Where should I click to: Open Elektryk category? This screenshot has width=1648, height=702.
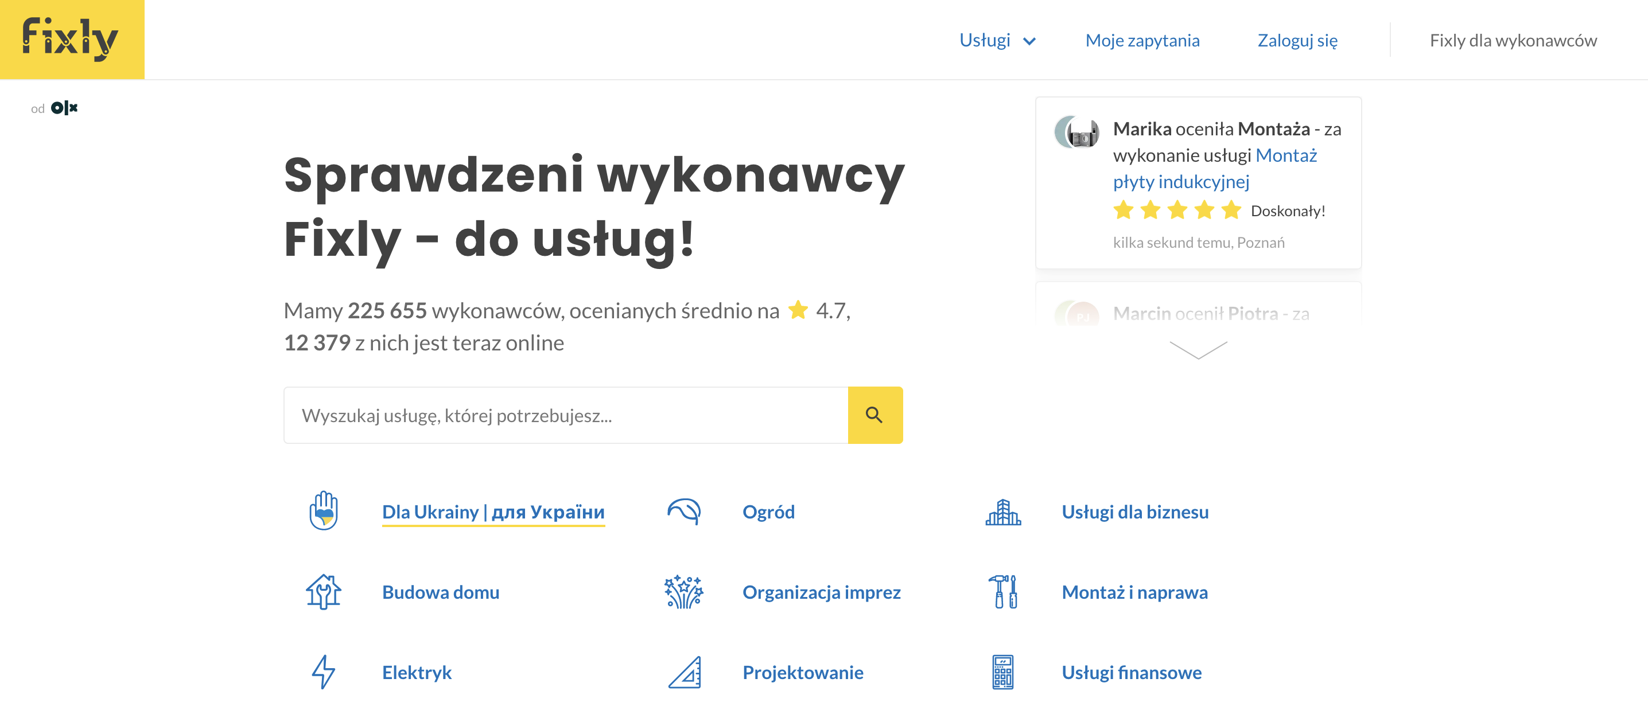pyautogui.click(x=417, y=672)
